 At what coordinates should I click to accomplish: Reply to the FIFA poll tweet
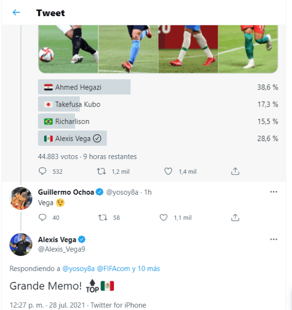(42, 171)
